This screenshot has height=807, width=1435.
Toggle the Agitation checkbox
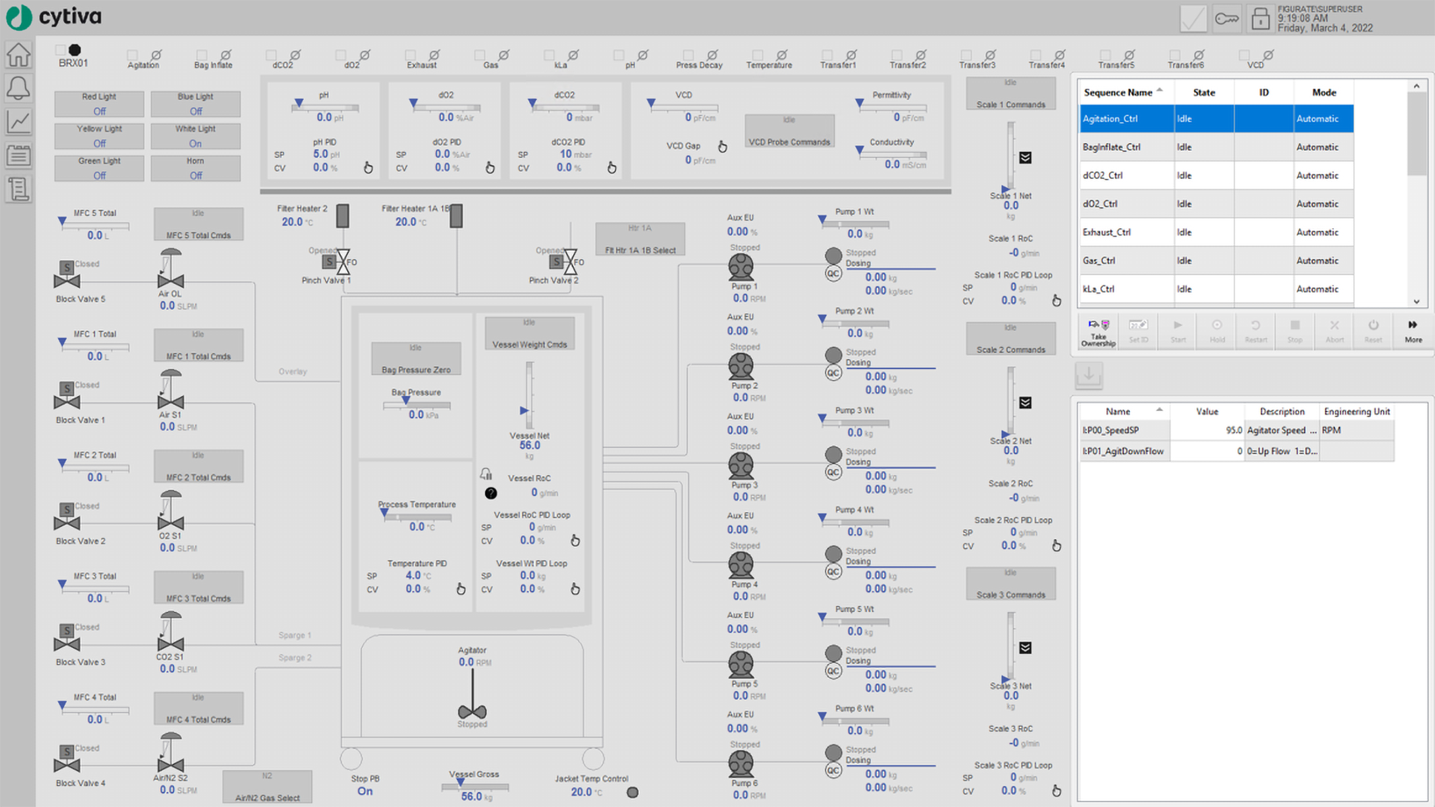(x=132, y=55)
